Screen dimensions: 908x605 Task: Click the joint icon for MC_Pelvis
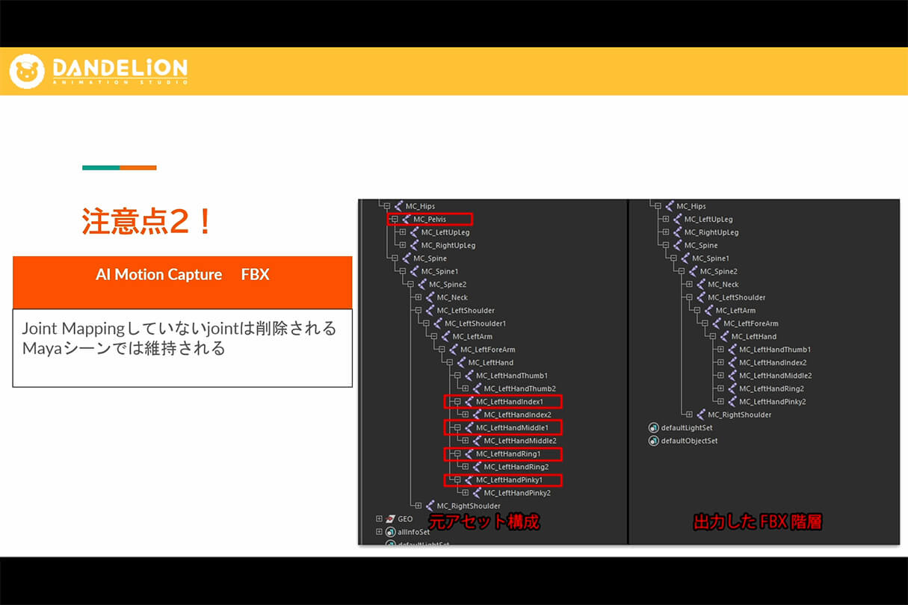pyautogui.click(x=404, y=219)
